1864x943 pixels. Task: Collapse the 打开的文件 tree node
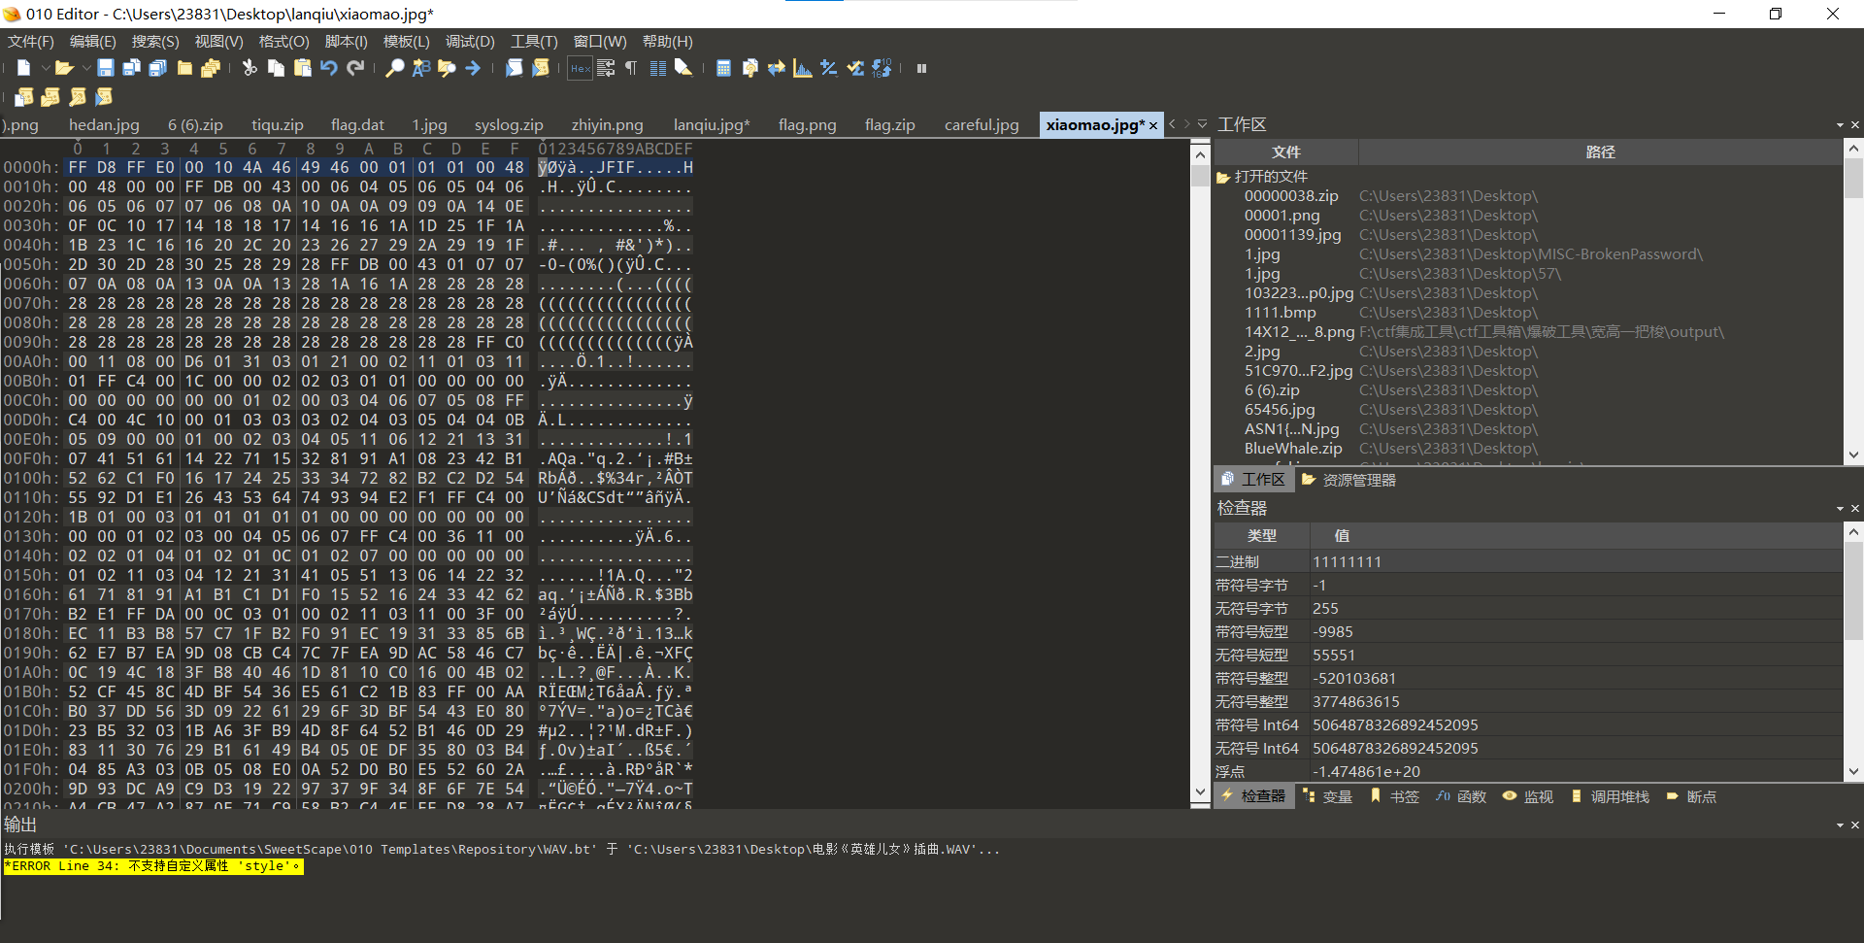click(1223, 177)
